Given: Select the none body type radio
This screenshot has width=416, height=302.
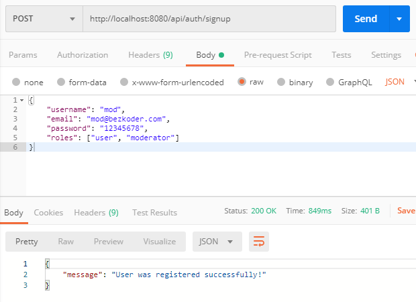Looking at the screenshot, I should 16,82.
